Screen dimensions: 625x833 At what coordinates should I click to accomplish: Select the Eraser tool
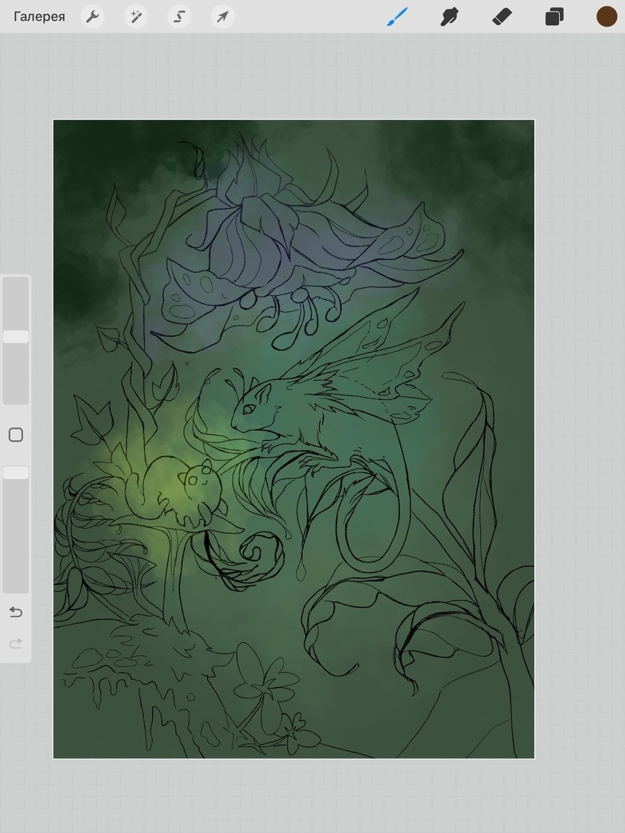point(502,17)
